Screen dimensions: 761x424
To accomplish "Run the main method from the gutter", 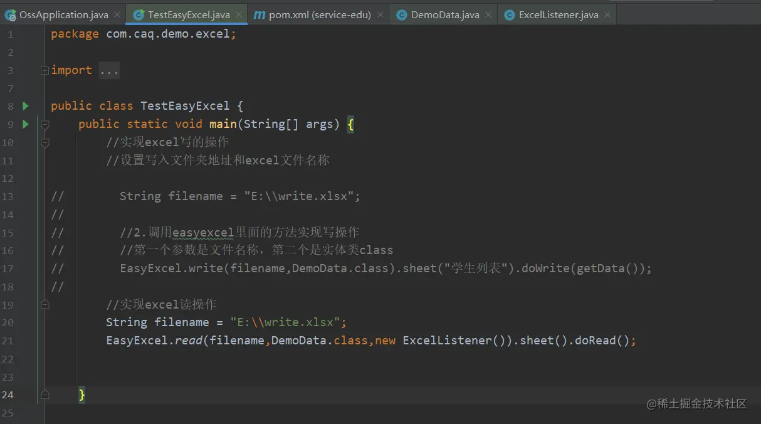I will click(x=26, y=124).
